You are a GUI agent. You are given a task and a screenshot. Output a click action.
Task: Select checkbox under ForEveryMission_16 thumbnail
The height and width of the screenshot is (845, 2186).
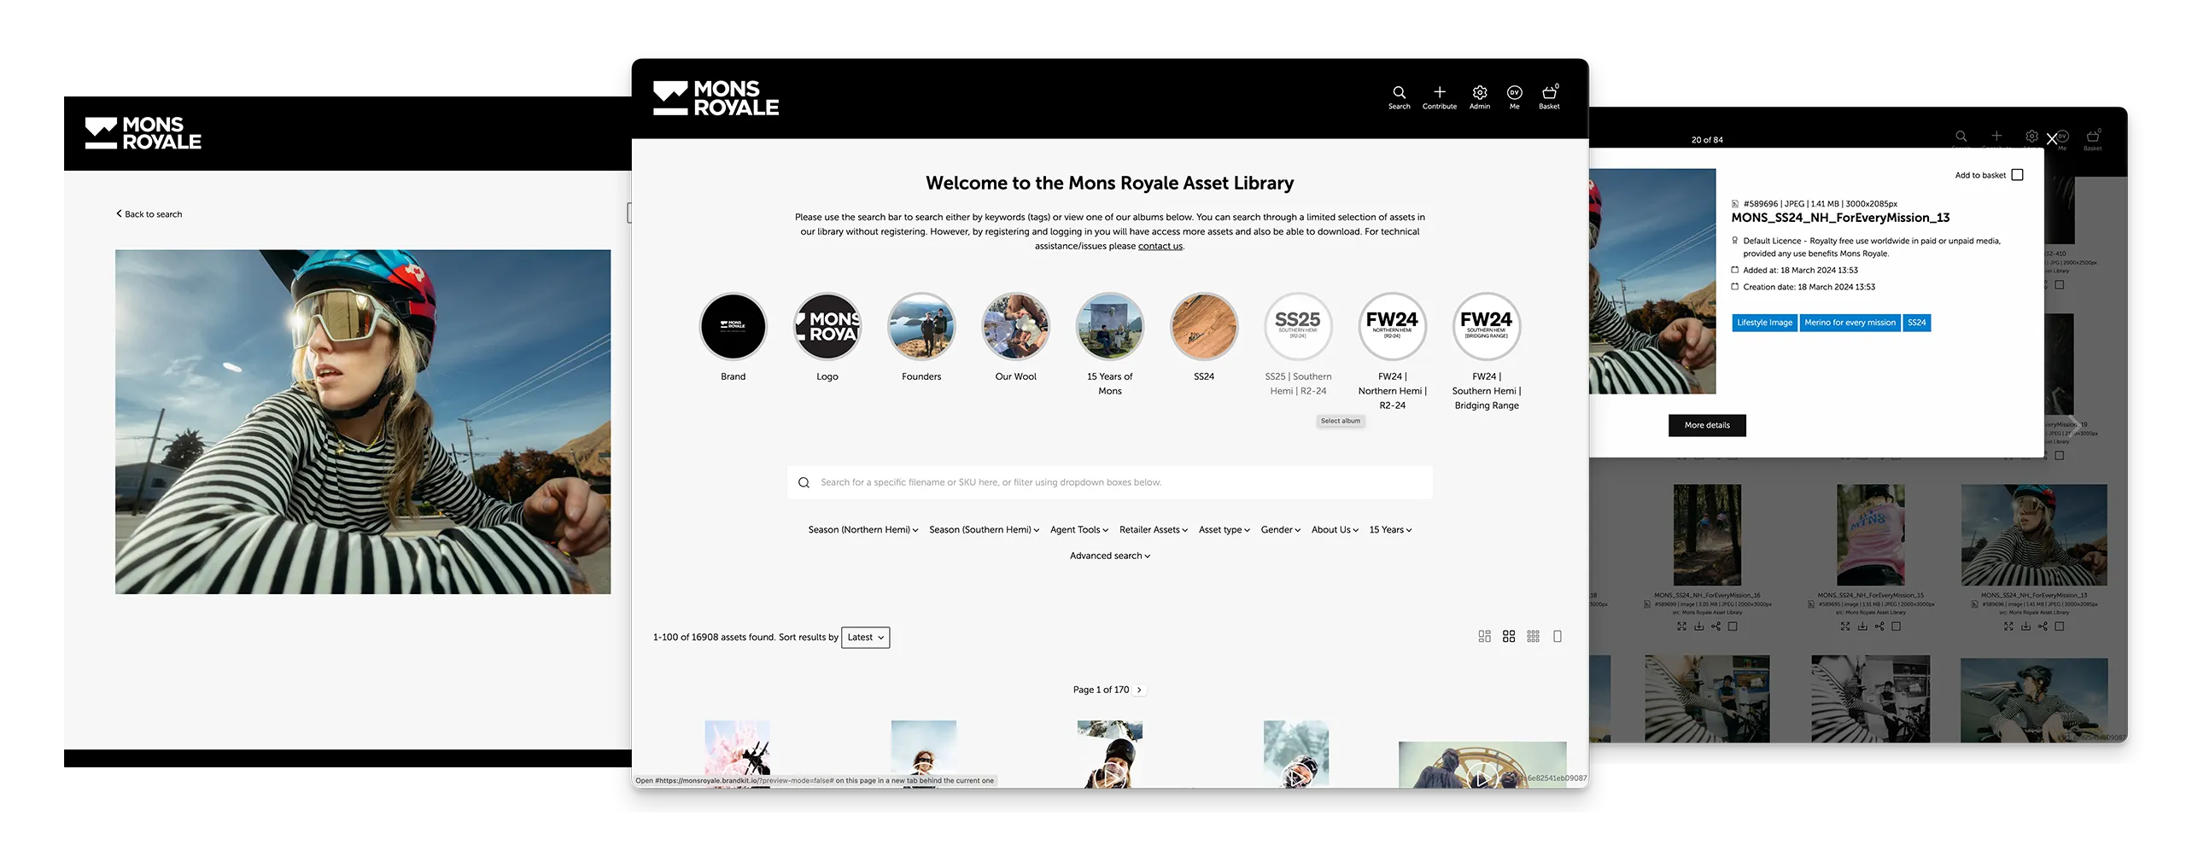pyautogui.click(x=1733, y=626)
